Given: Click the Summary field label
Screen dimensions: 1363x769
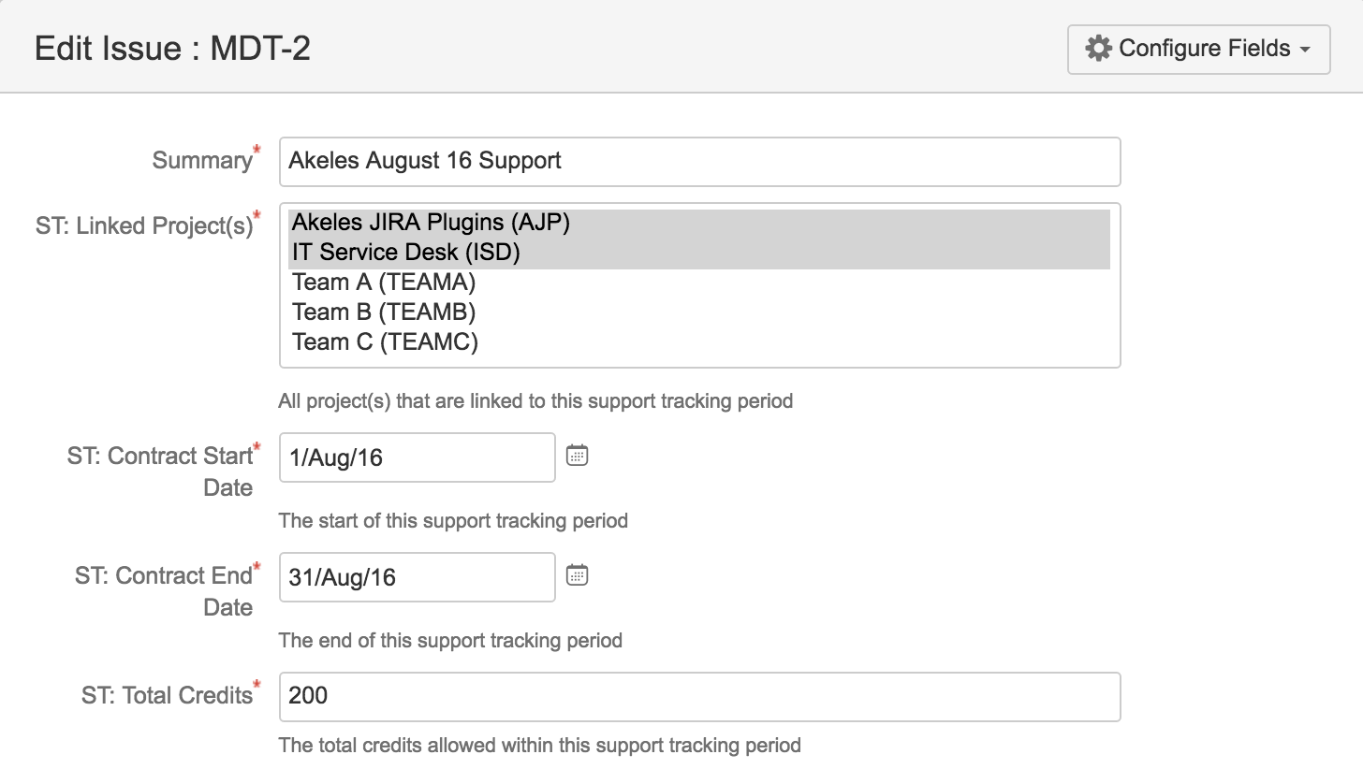Looking at the screenshot, I should pos(201,161).
